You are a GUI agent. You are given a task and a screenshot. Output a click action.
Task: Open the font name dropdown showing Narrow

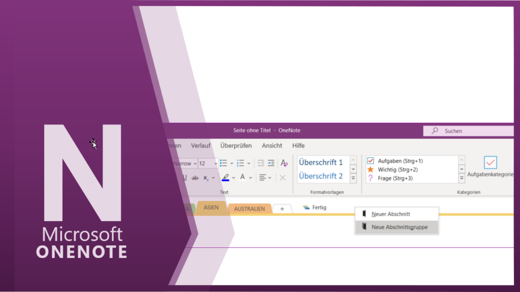click(x=195, y=164)
